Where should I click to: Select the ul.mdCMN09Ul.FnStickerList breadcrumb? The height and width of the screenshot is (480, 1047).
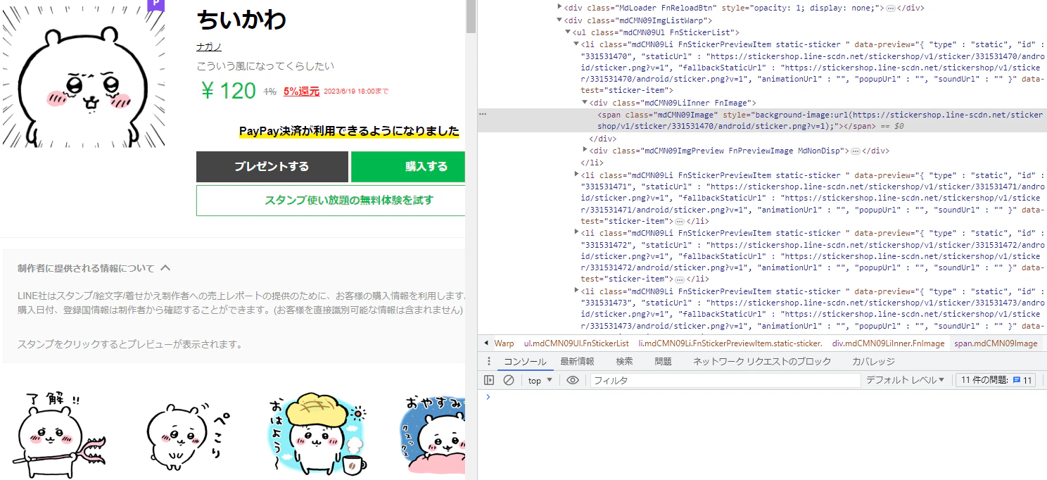pyautogui.click(x=576, y=343)
